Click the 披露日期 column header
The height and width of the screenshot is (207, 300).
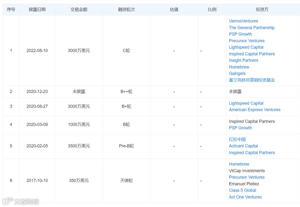click(37, 9)
